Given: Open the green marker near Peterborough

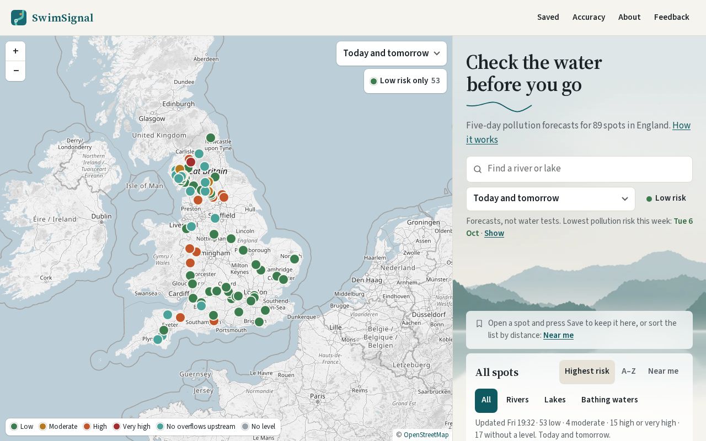Looking at the screenshot, I should pyautogui.click(x=243, y=250).
